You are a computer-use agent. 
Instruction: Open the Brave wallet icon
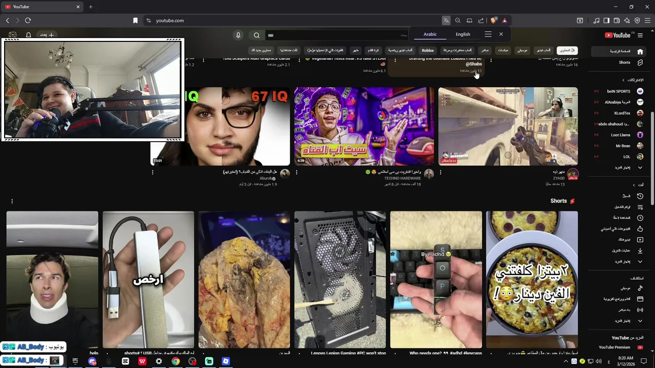[x=617, y=20]
